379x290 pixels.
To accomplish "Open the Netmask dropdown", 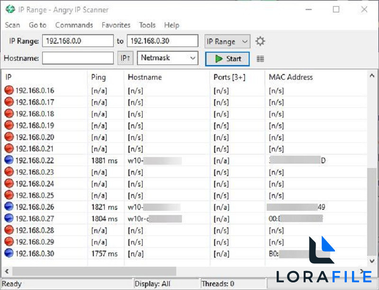I will click(168, 58).
